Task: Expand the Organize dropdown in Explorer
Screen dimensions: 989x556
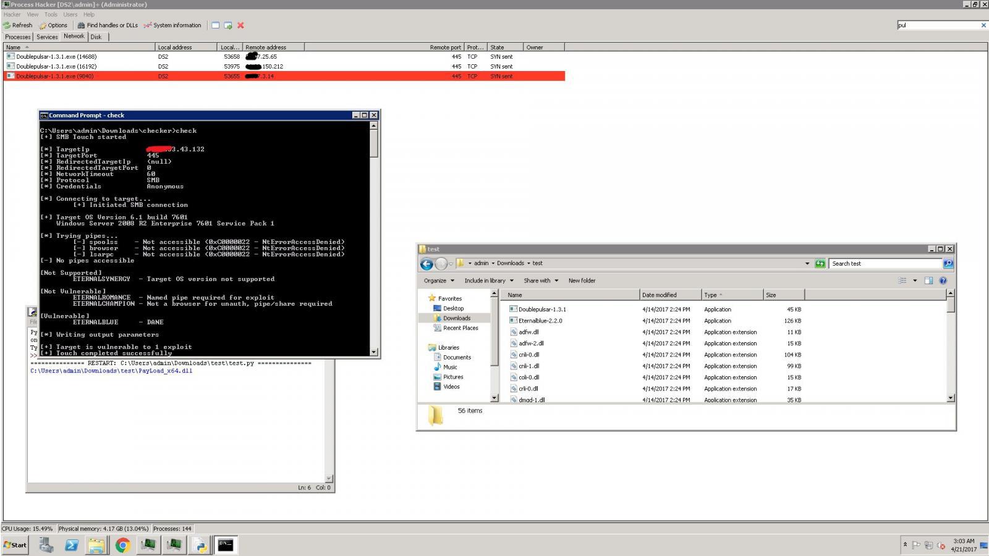Action: click(438, 280)
